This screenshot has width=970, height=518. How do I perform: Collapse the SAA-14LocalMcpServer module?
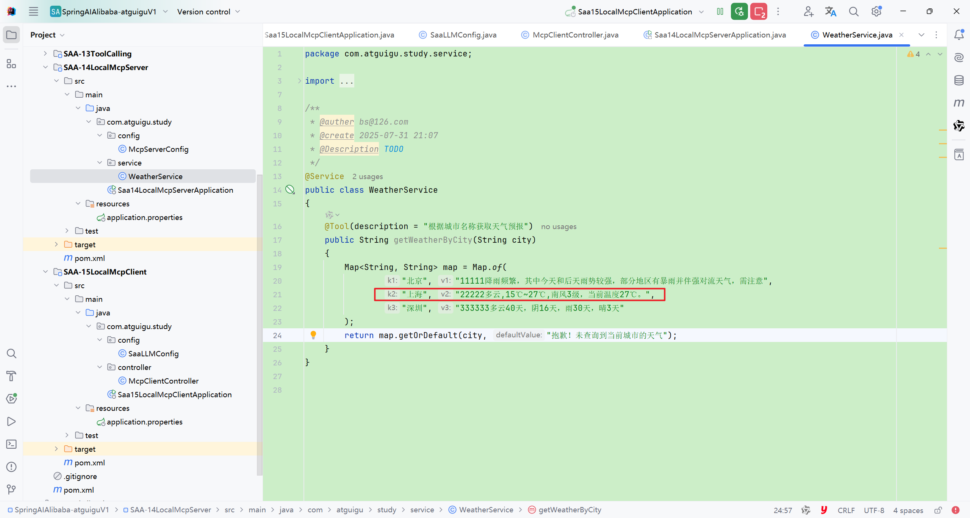tap(45, 67)
